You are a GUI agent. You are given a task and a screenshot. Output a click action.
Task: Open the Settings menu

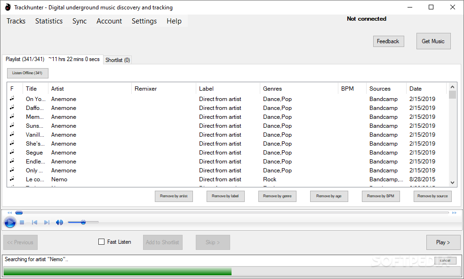coord(144,21)
